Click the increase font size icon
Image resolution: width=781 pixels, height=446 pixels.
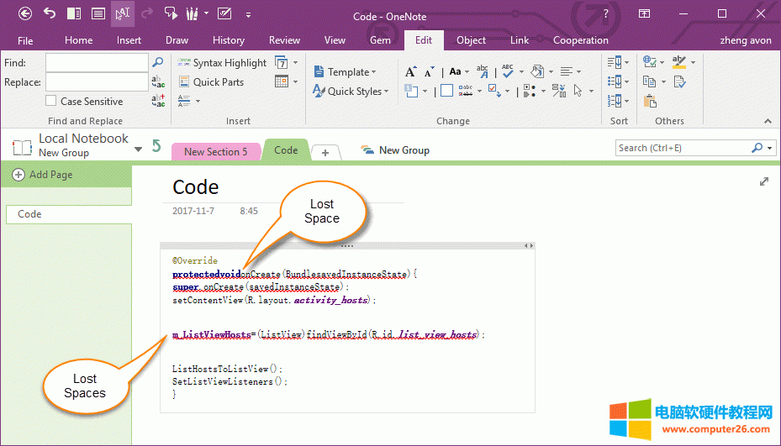410,72
